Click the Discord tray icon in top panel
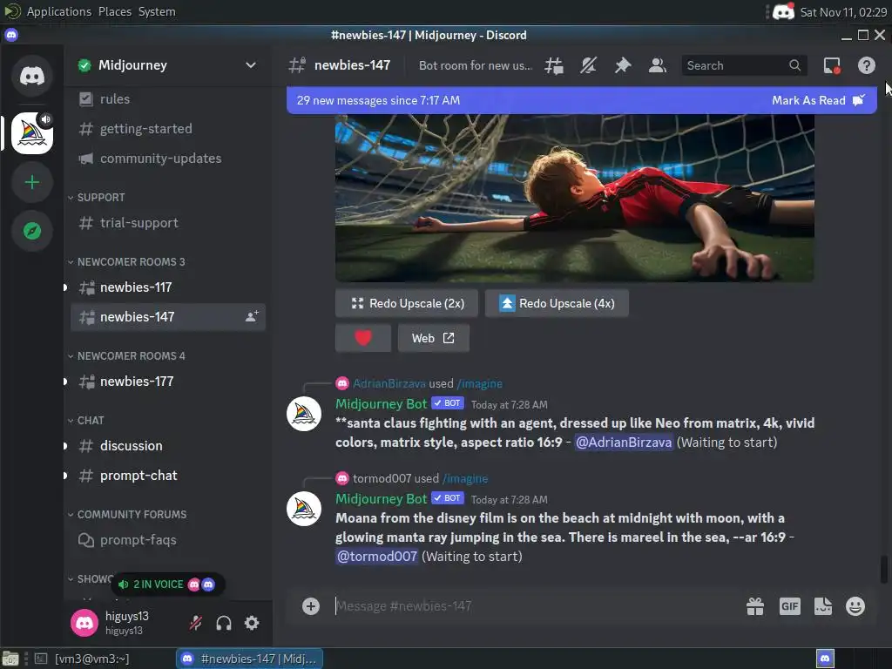This screenshot has width=892, height=669. pos(783,11)
